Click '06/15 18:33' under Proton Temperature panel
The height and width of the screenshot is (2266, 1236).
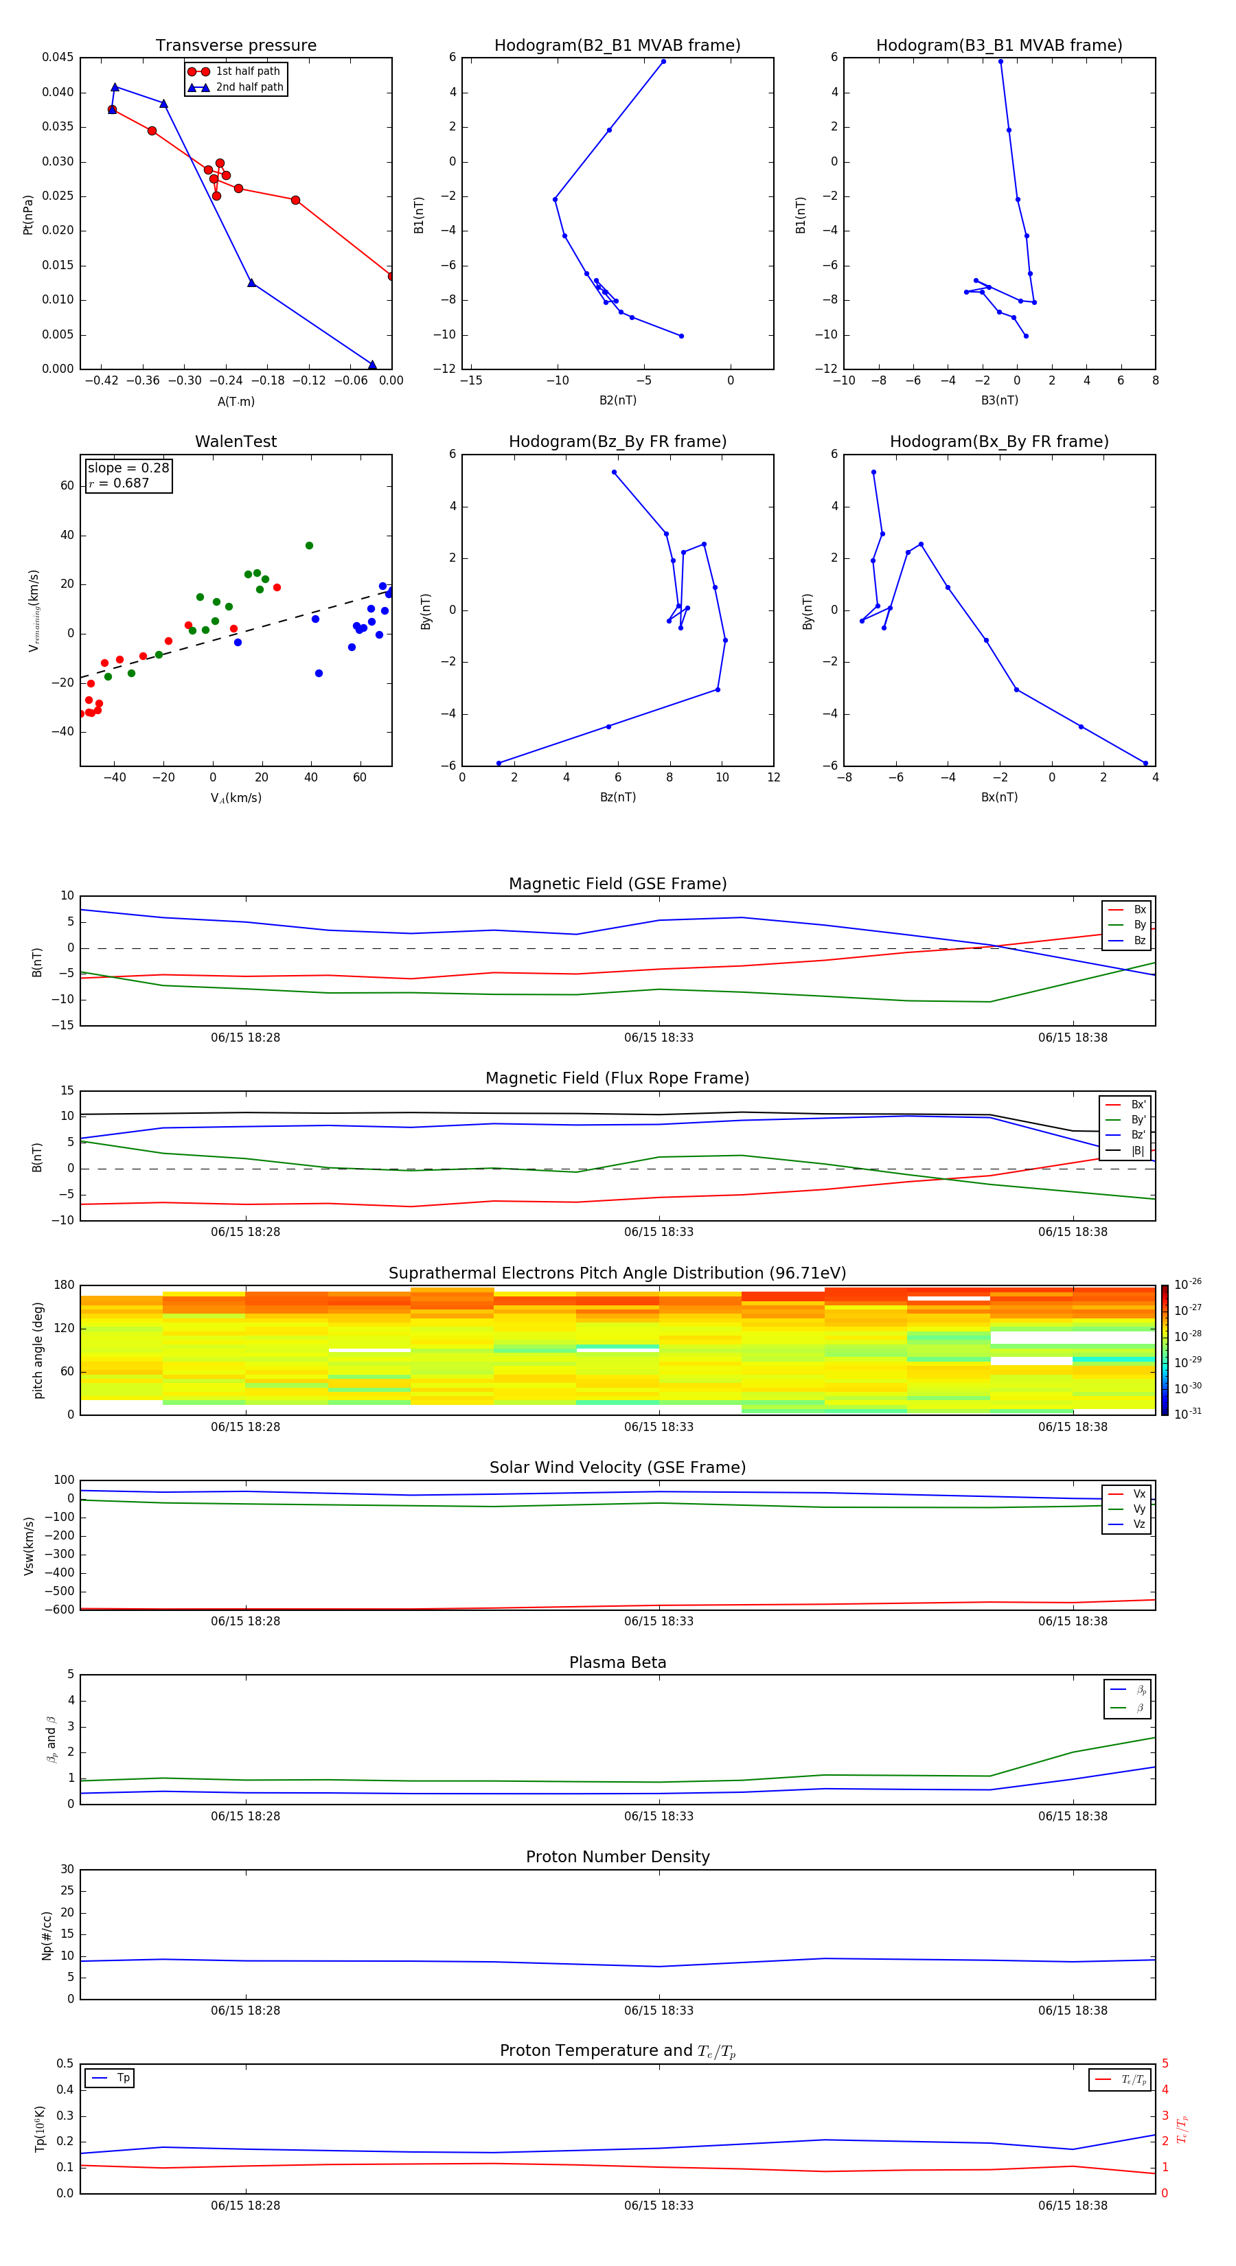pyautogui.click(x=659, y=2206)
